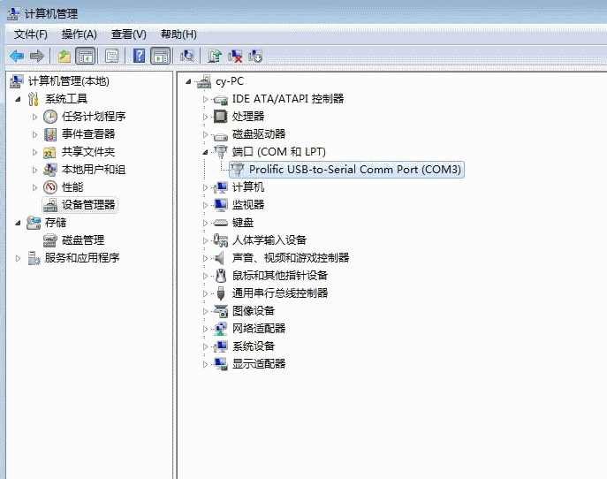Click the Disable device toolbar icon

(255, 57)
